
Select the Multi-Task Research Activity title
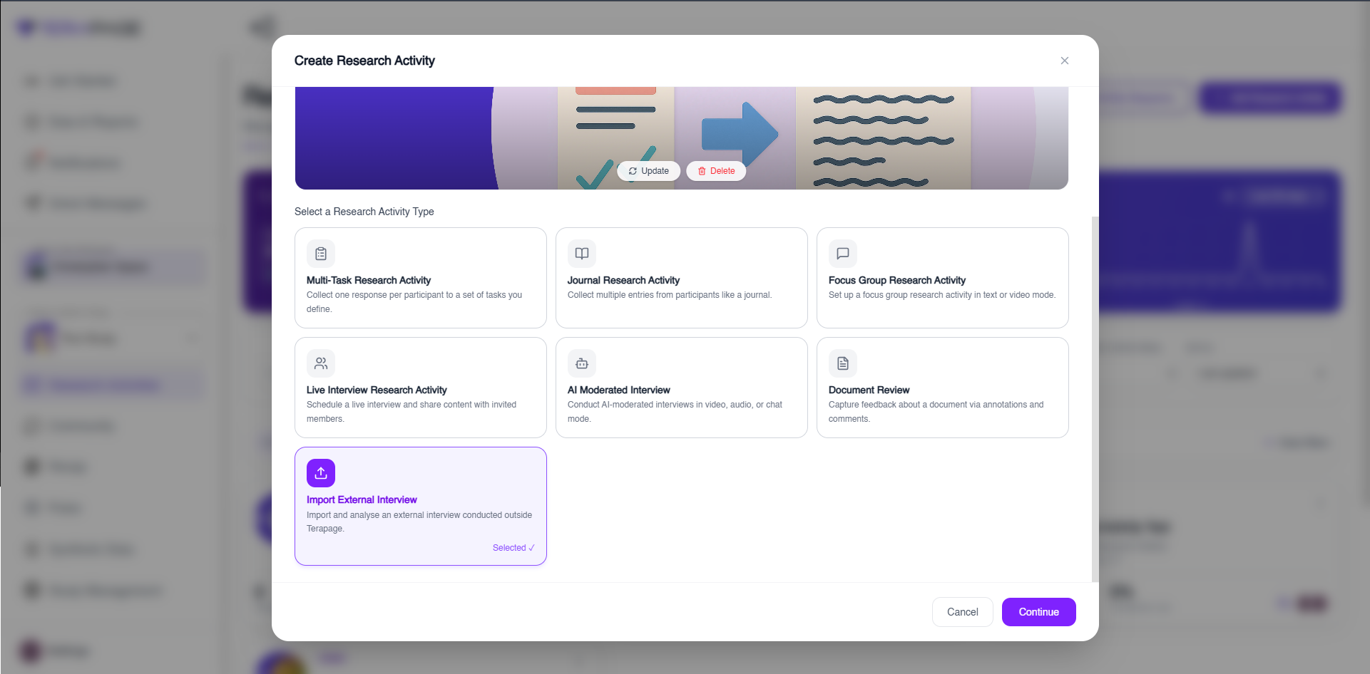pos(369,280)
